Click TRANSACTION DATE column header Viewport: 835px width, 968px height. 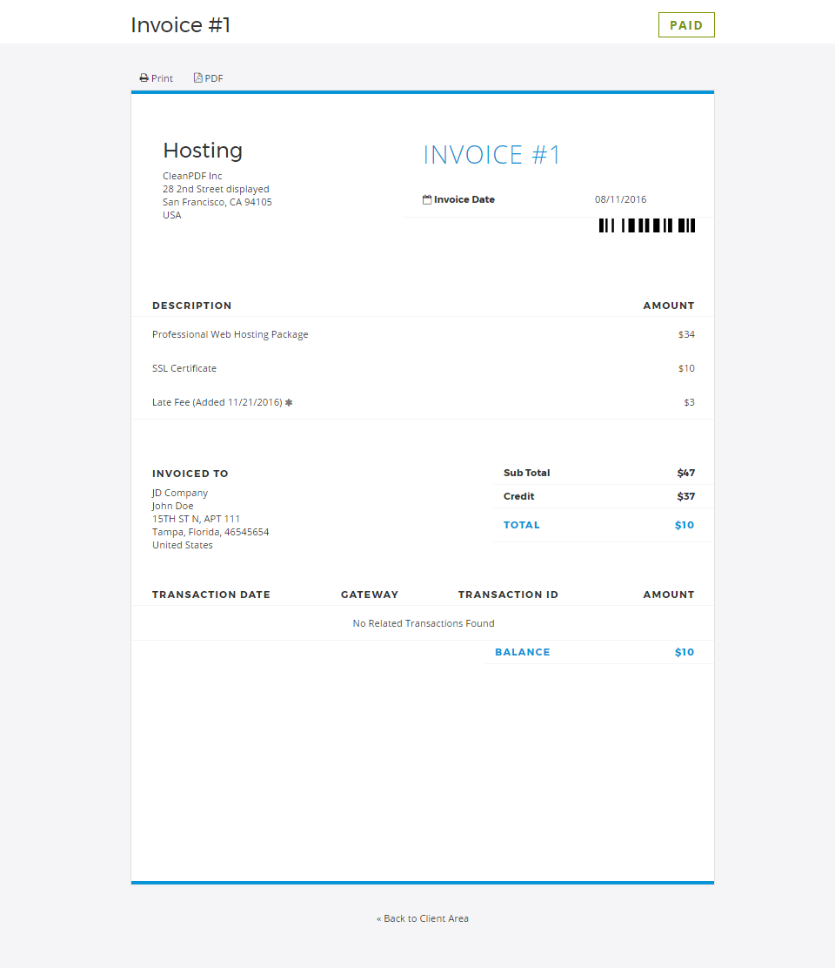coord(210,595)
